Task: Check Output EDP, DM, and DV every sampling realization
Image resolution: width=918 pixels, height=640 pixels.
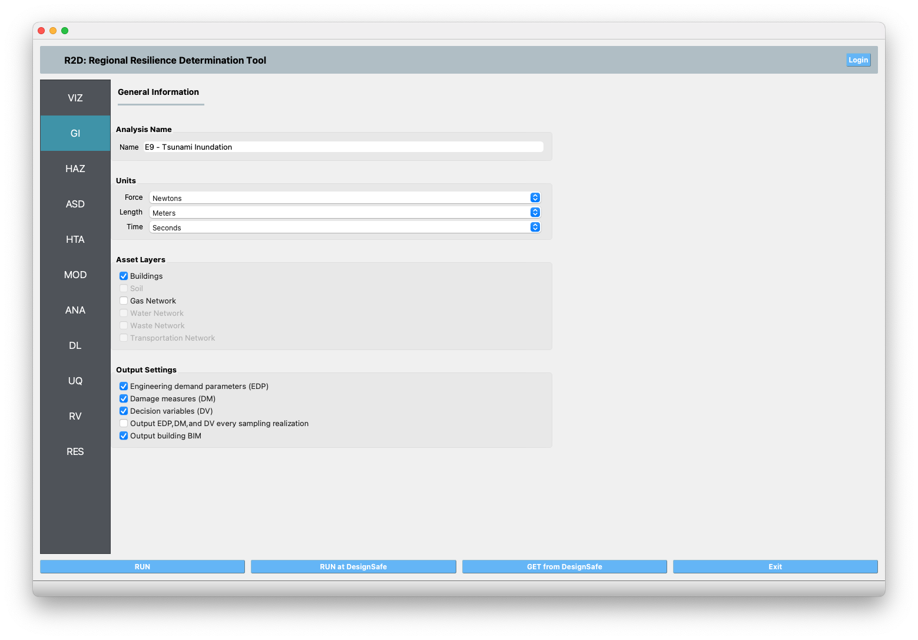Action: tap(124, 423)
